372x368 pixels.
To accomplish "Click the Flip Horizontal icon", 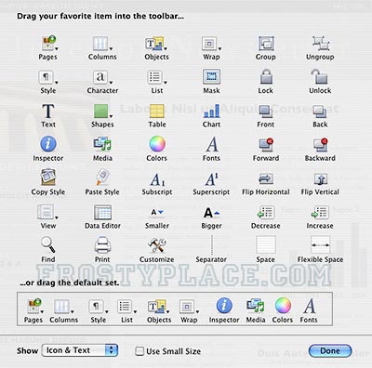I will tap(266, 178).
